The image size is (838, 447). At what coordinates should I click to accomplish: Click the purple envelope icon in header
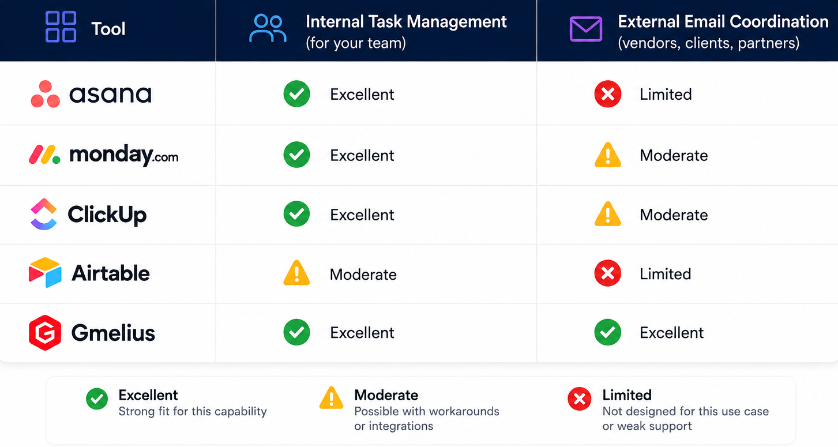point(585,29)
